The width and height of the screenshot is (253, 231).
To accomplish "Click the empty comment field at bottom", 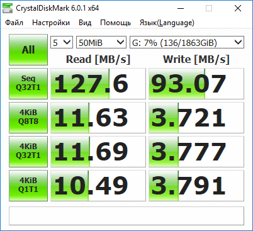I will coord(126,216).
